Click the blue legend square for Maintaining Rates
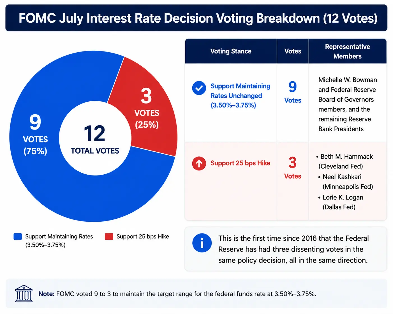The width and height of the screenshot is (393, 314). (18, 236)
